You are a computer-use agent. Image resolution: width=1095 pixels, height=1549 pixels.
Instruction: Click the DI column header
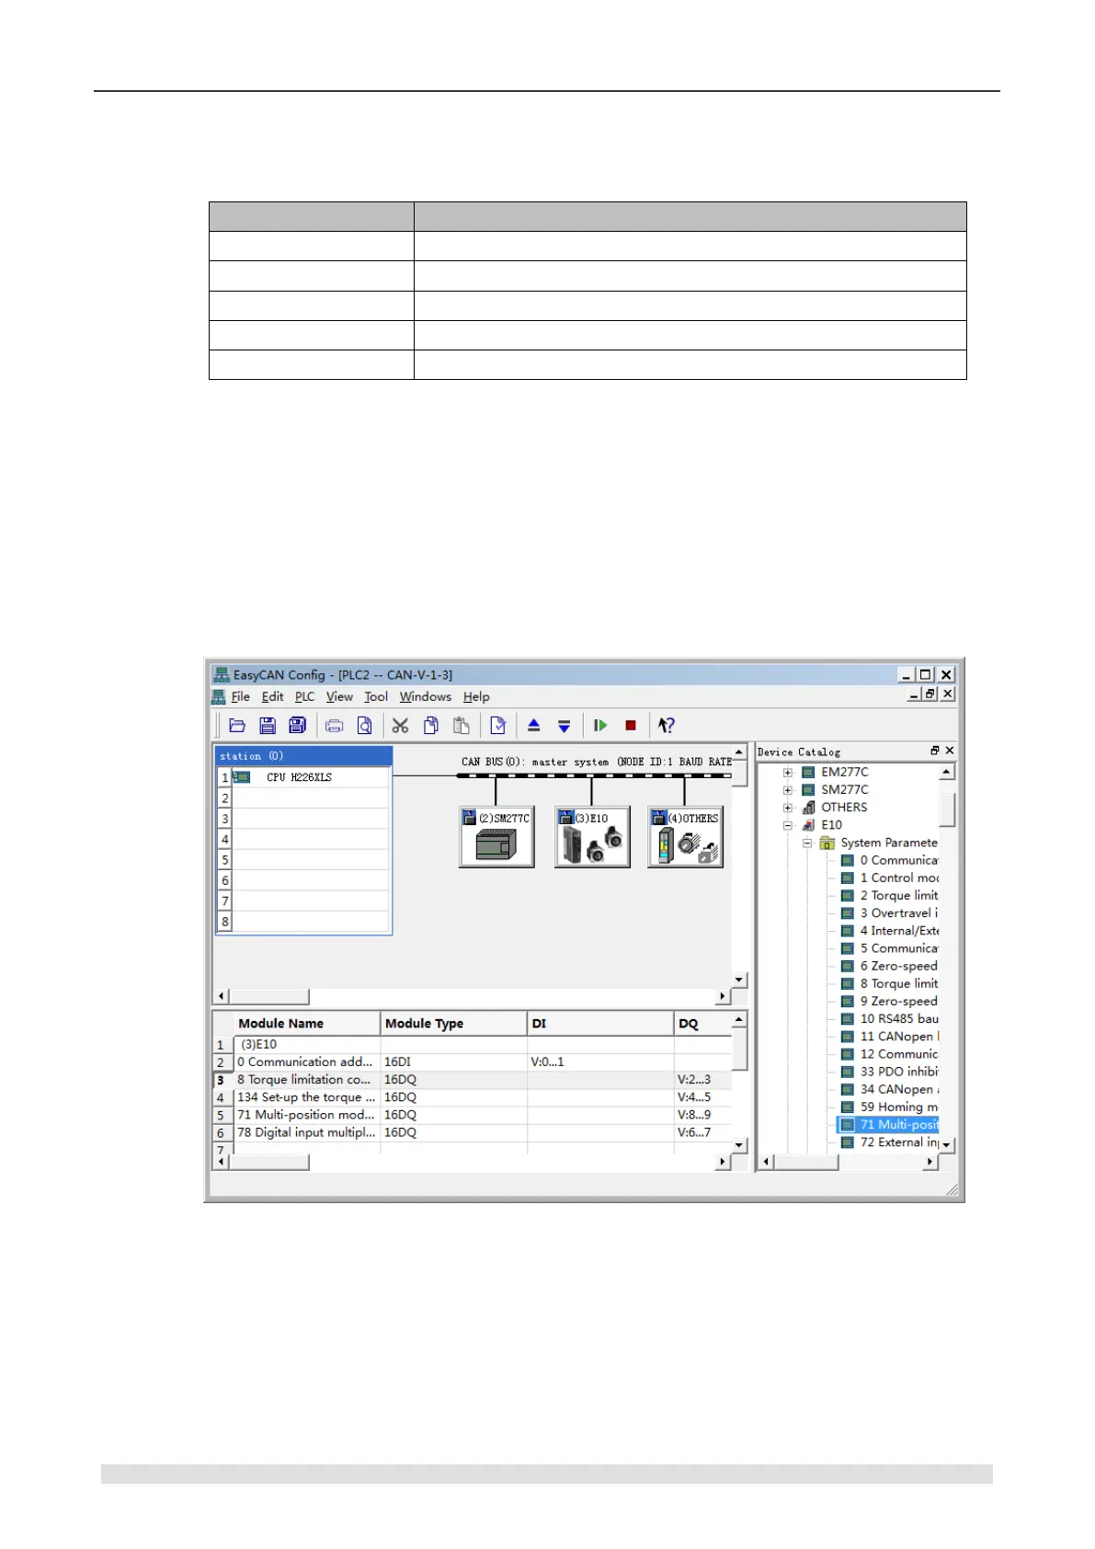click(x=600, y=1023)
